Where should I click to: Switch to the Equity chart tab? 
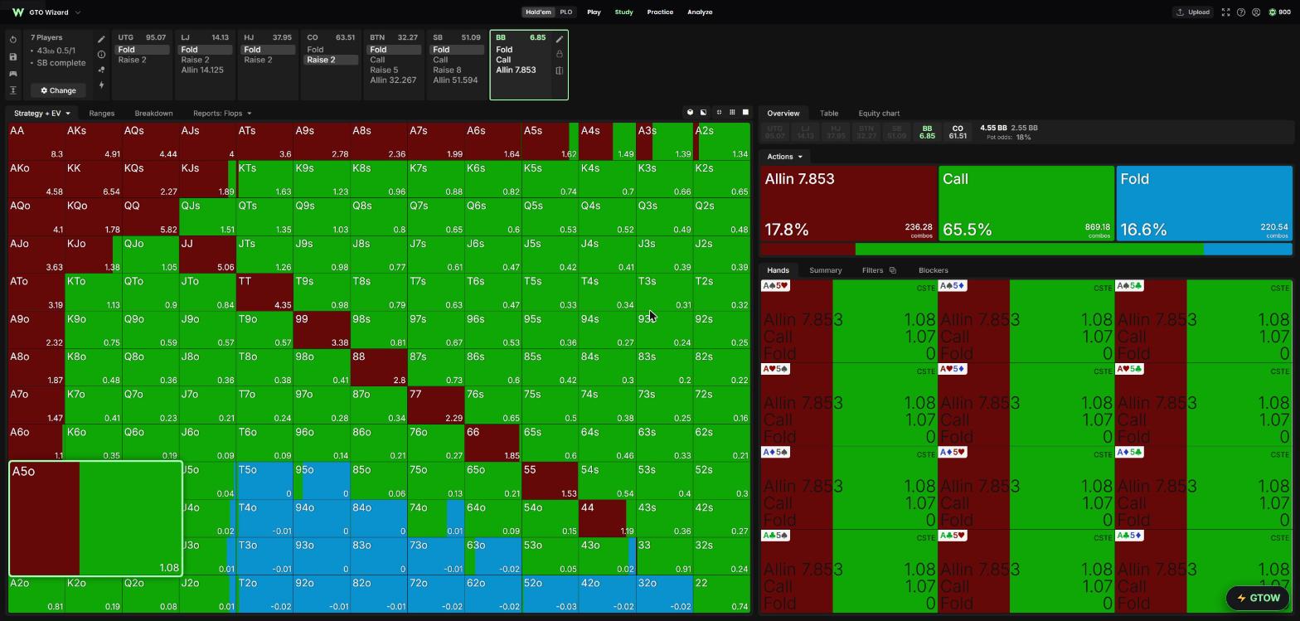pyautogui.click(x=879, y=114)
